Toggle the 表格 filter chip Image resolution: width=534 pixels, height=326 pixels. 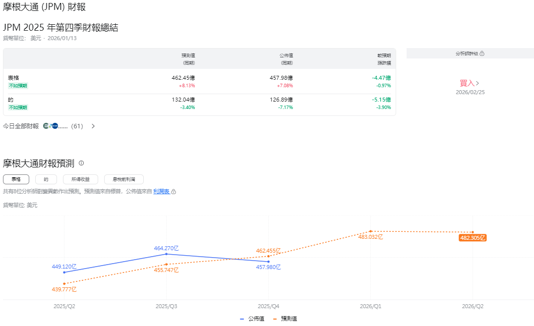pyautogui.click(x=16, y=179)
